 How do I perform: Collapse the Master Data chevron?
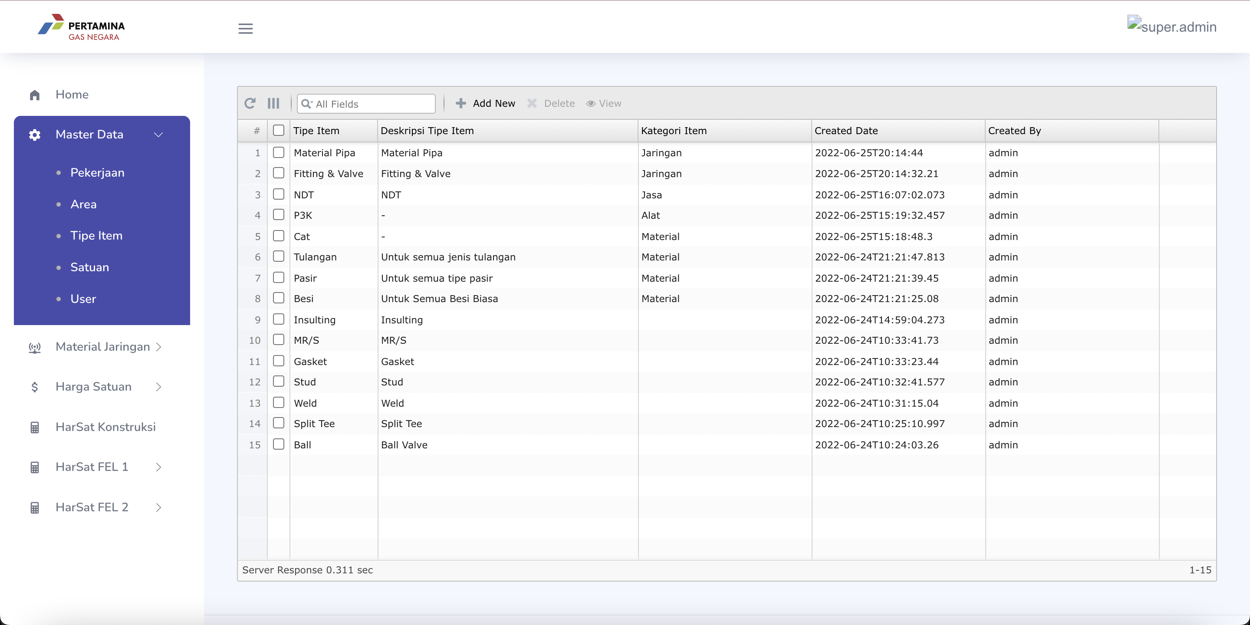pyautogui.click(x=158, y=135)
